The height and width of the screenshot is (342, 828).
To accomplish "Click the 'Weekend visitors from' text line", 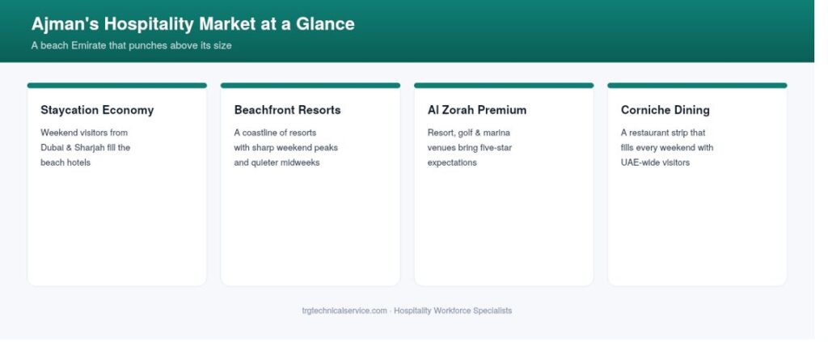I will (x=84, y=133).
